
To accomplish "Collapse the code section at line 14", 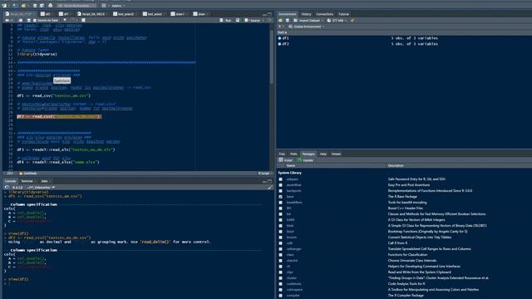I will point(14,63).
